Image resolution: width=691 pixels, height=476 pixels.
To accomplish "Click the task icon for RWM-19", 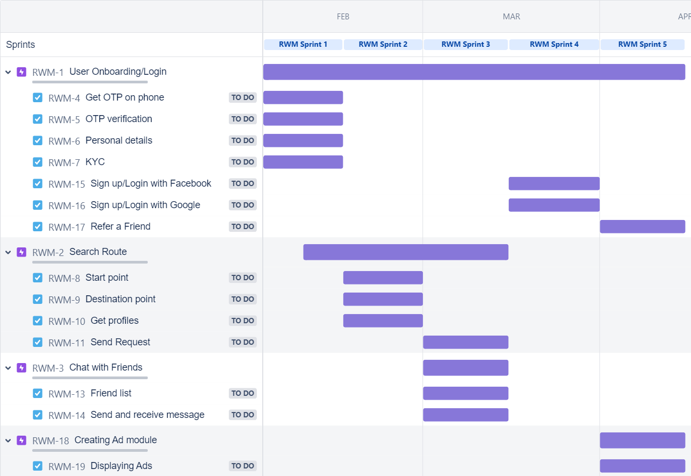I will pyautogui.click(x=38, y=466).
